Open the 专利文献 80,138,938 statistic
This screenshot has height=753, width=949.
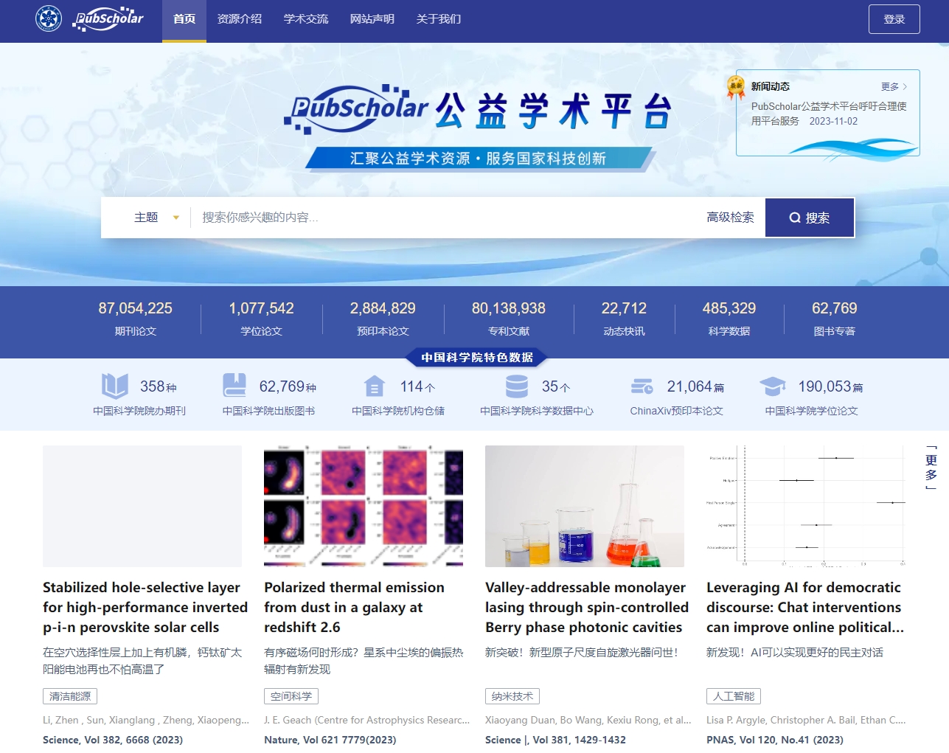(x=509, y=319)
